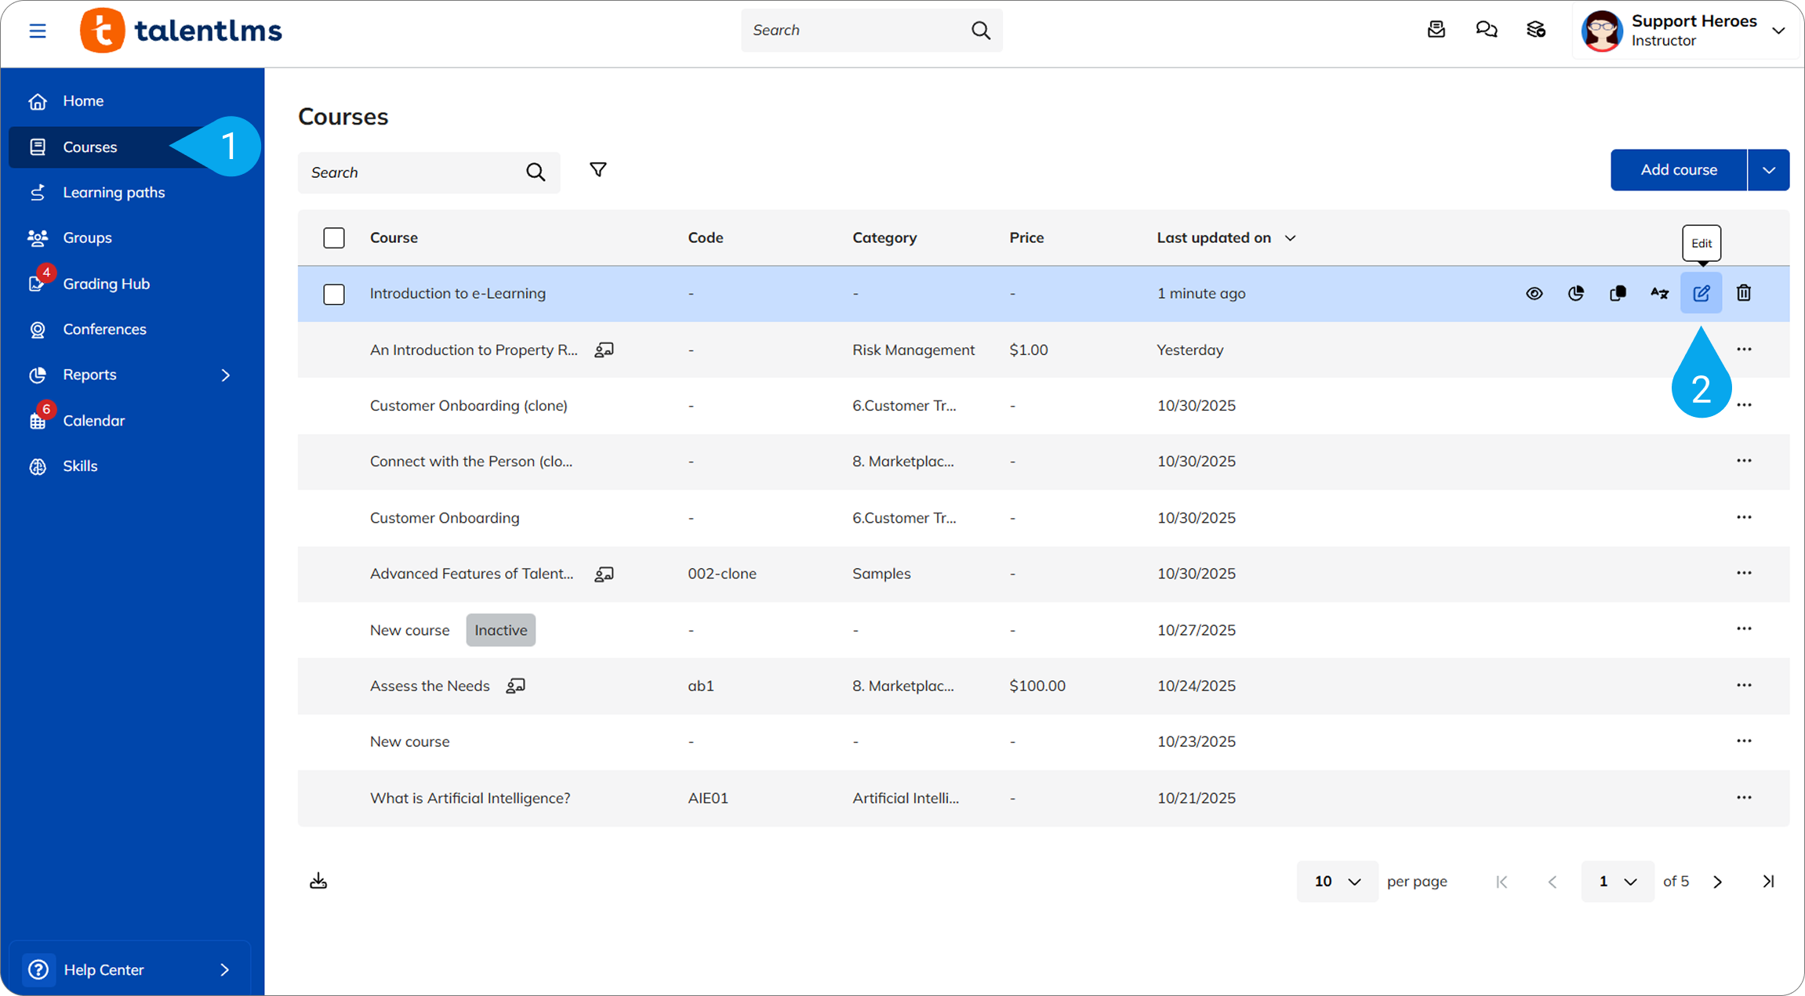Open the messages inbox icon in header
The image size is (1805, 996).
click(1436, 30)
